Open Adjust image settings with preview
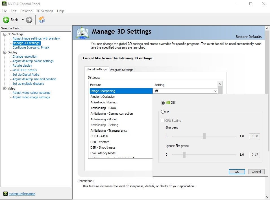The height and width of the screenshot is (200, 270). click(x=36, y=38)
